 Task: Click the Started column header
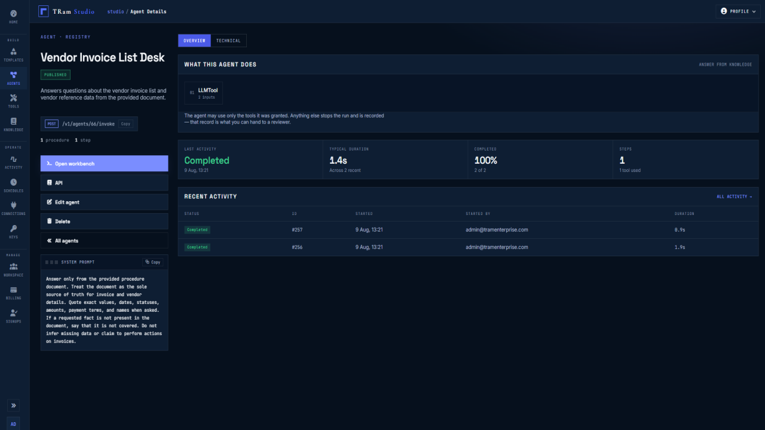tap(364, 214)
